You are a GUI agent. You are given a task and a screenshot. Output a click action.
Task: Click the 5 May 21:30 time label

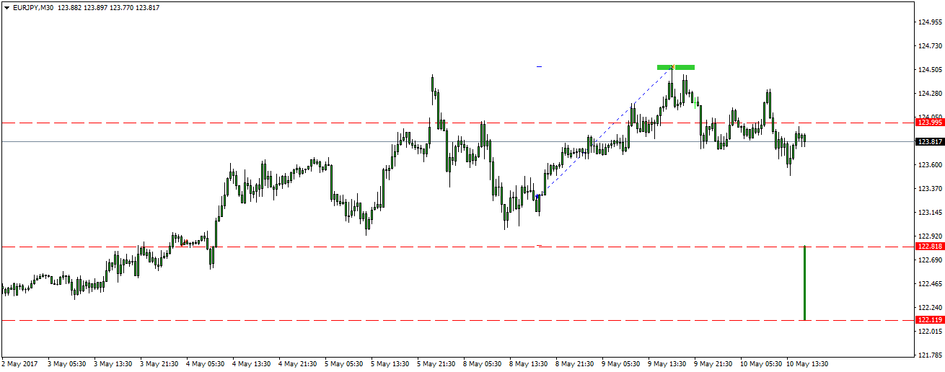coord(436,364)
